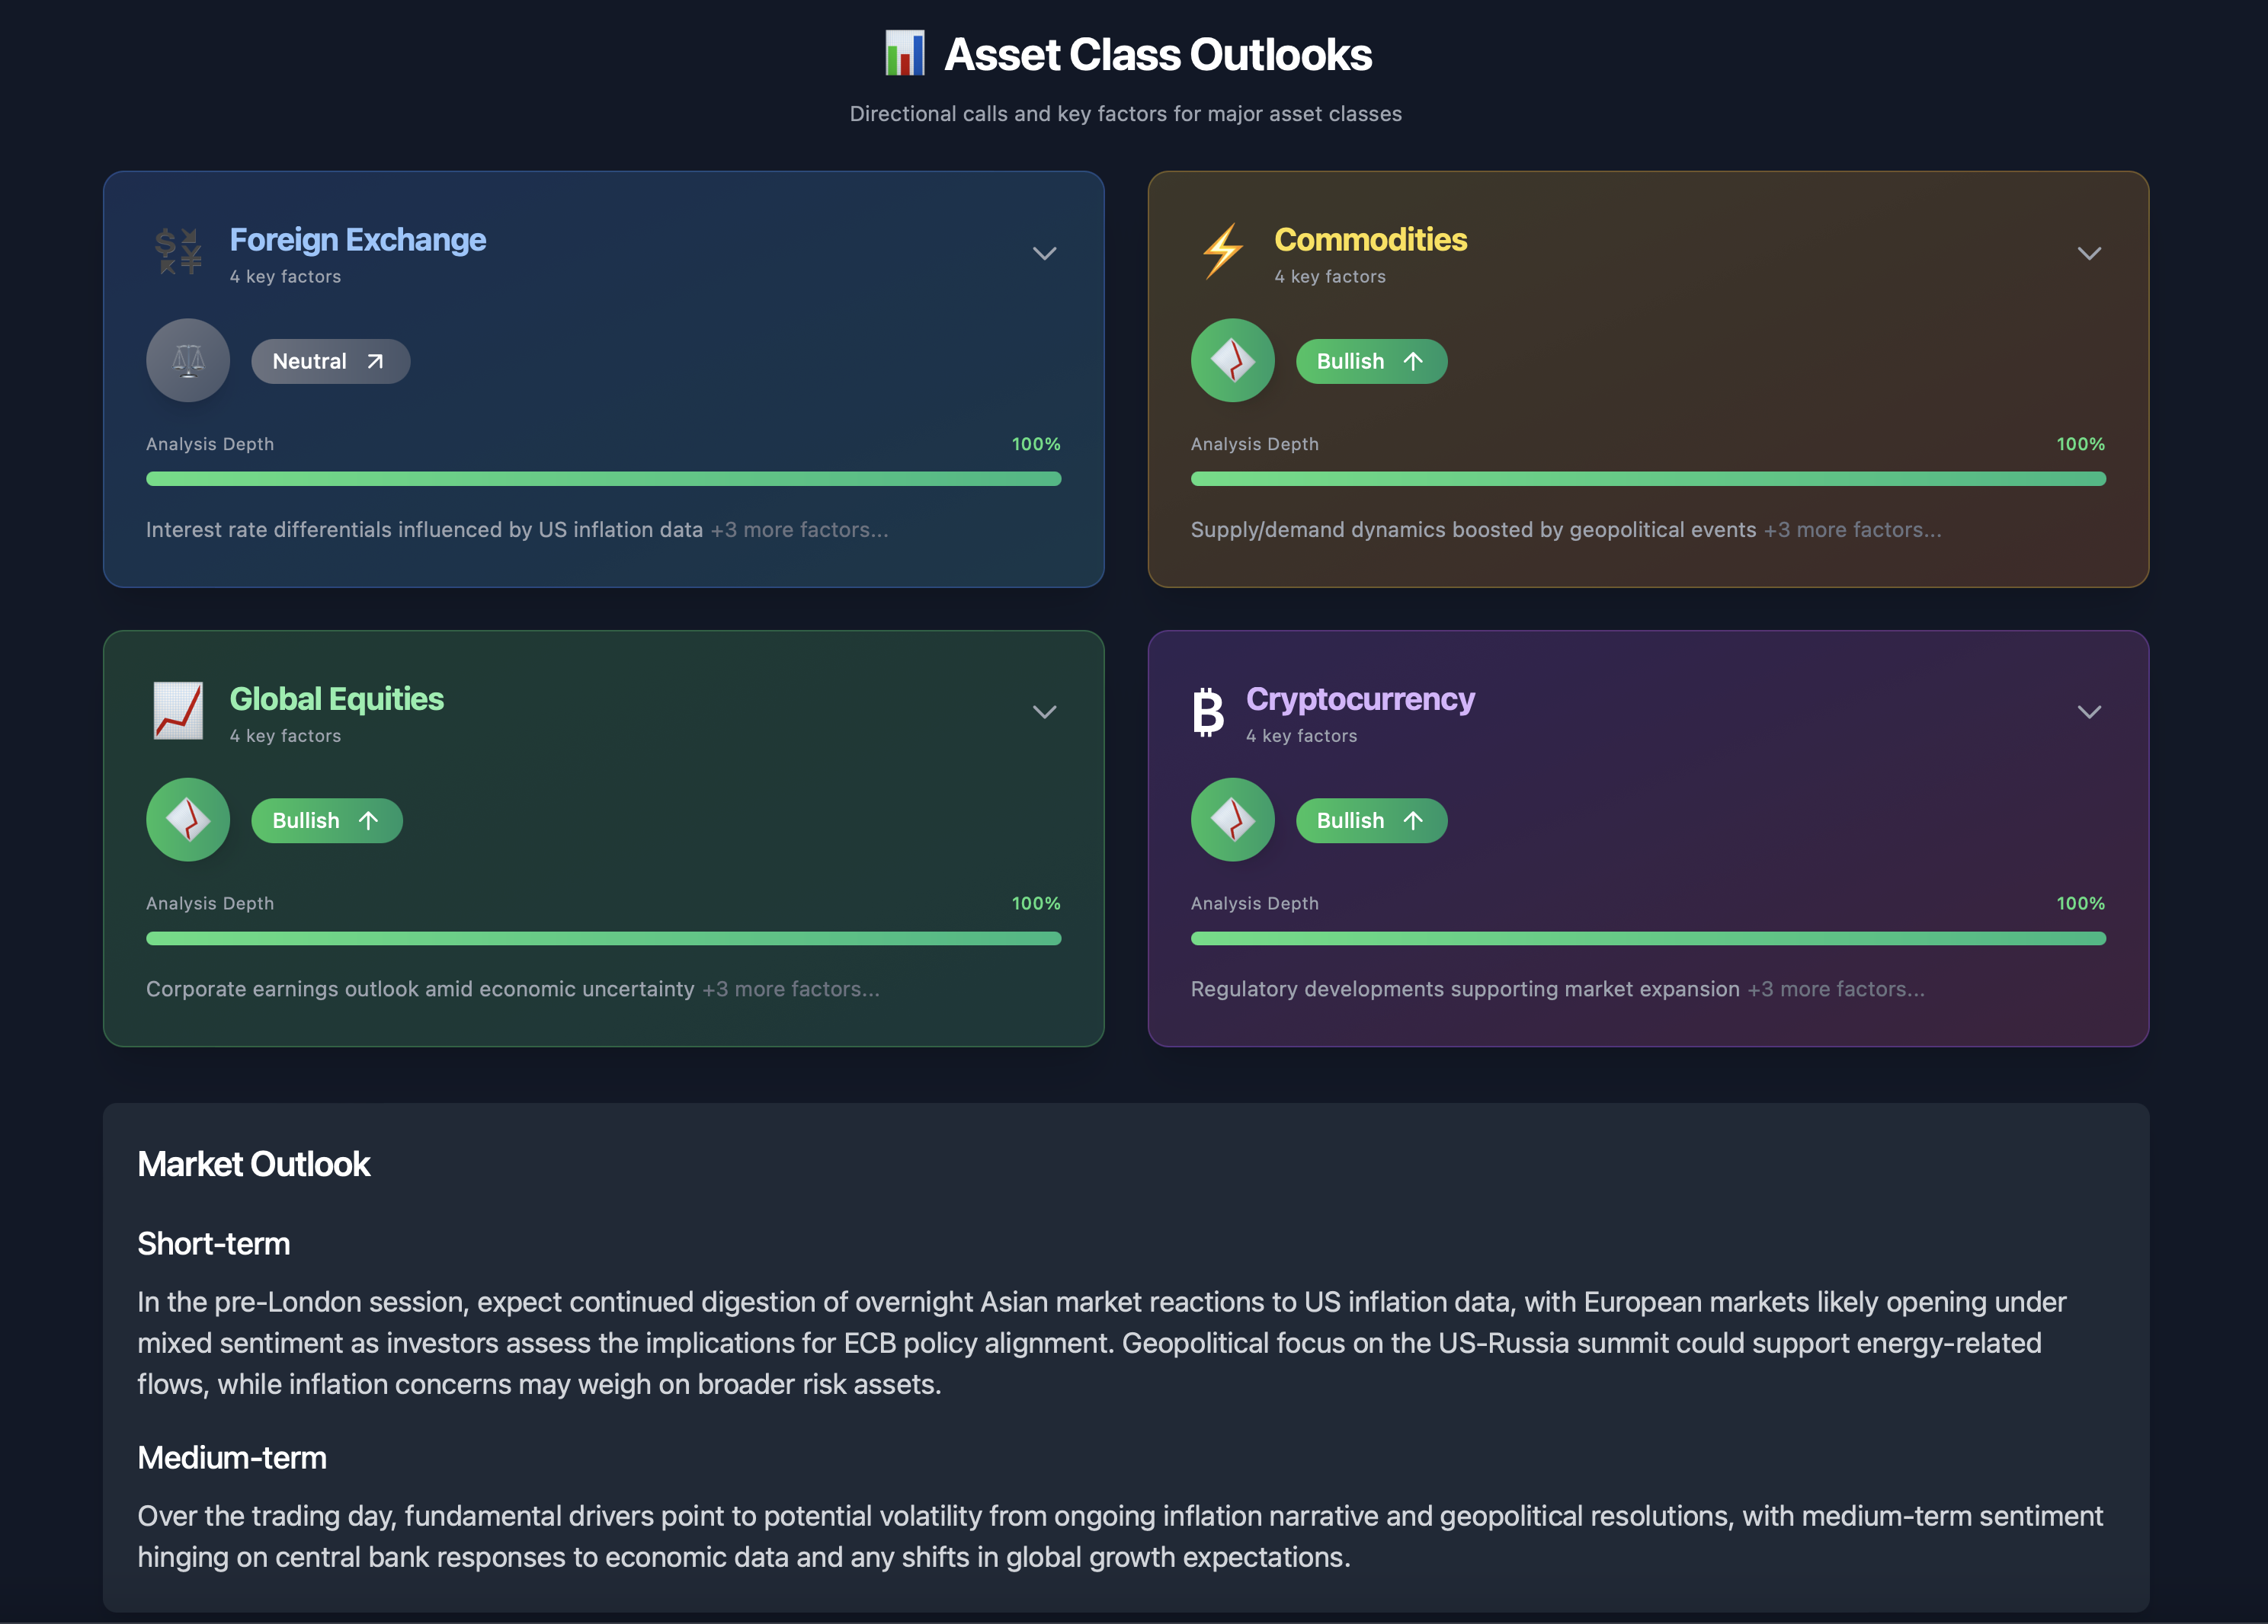The height and width of the screenshot is (1624, 2268).
Task: Expand the Commodities card chevron
Action: [2089, 254]
